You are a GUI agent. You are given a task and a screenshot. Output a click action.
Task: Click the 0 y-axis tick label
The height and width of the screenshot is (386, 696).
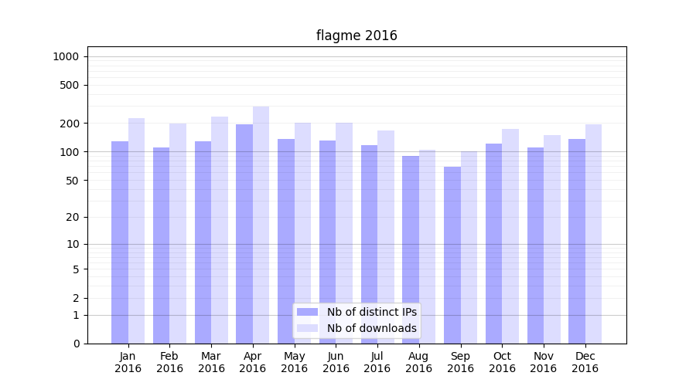pos(76,344)
